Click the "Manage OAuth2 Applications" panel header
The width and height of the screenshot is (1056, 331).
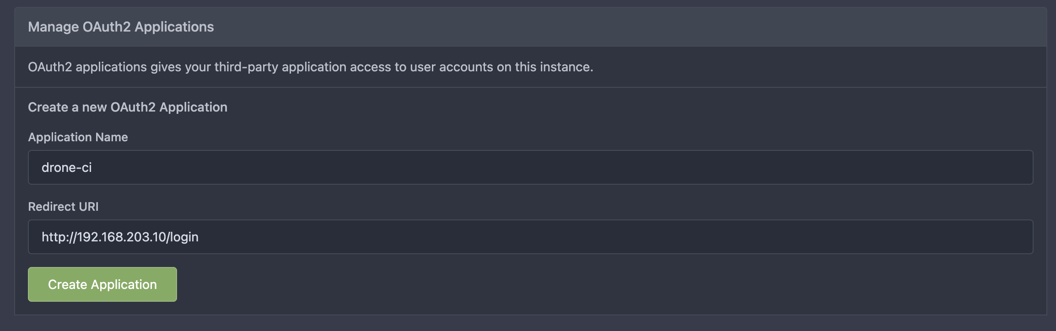click(121, 27)
